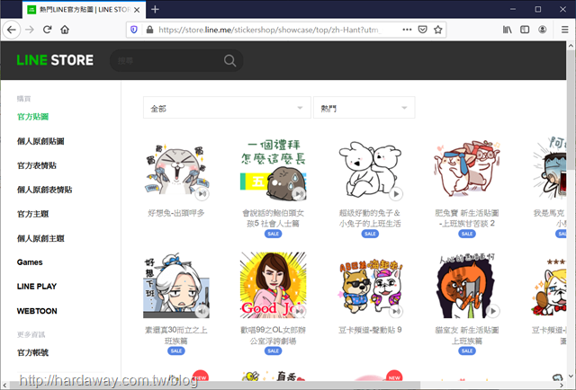The height and width of the screenshot is (390, 576).
Task: Click the sound icon on 歡唱99 OL女郎 sticker
Action: 300,311
